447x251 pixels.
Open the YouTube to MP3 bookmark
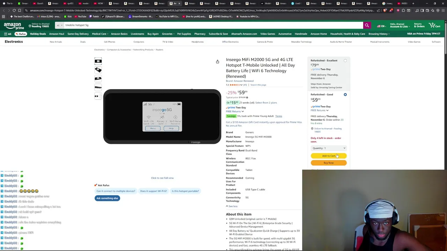pos(168,16)
